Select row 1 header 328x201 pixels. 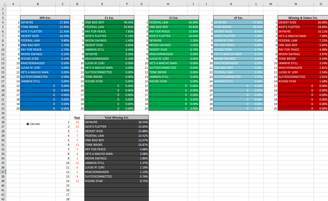[x=3, y=9]
